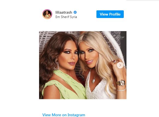Image resolution: width=159 pixels, height=117 pixels.
Task: Click the word Instagram in bottom link
Action: 76,115
